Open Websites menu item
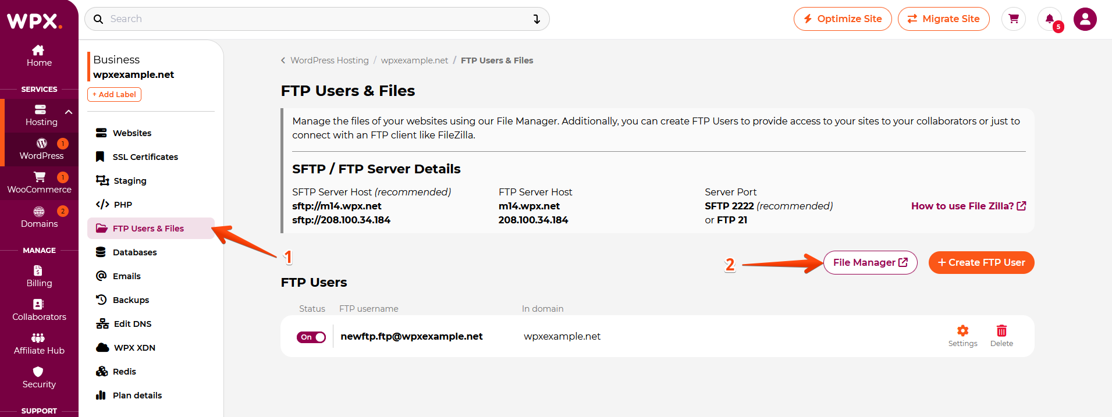Viewport: 1112px width, 417px height. [151, 133]
